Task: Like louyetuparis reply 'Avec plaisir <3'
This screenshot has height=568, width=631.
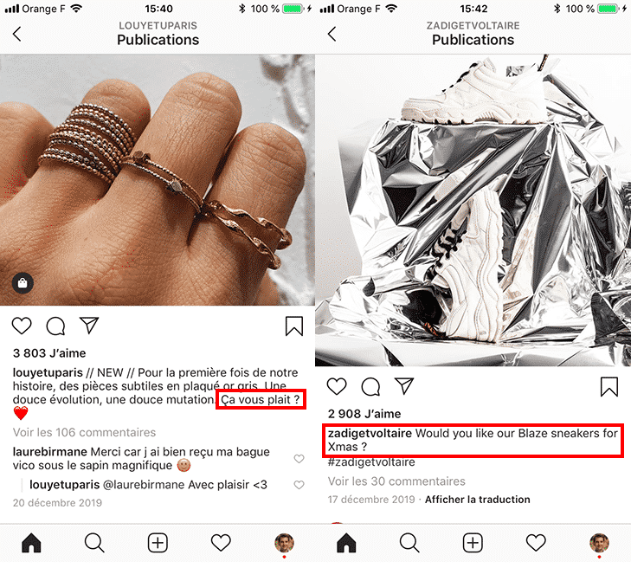Action: [299, 485]
